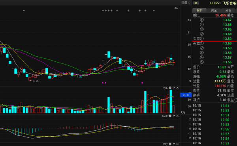Click the first magenta signal arrow marker
The image size is (237, 146).
102,83
